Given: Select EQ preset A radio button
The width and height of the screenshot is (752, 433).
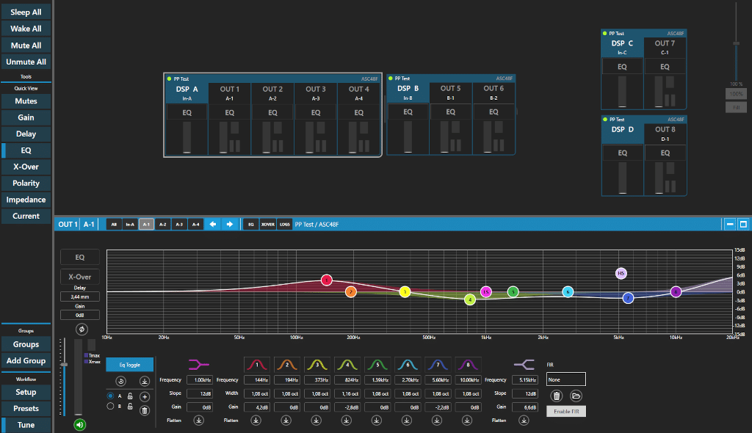Looking at the screenshot, I should pyautogui.click(x=111, y=396).
